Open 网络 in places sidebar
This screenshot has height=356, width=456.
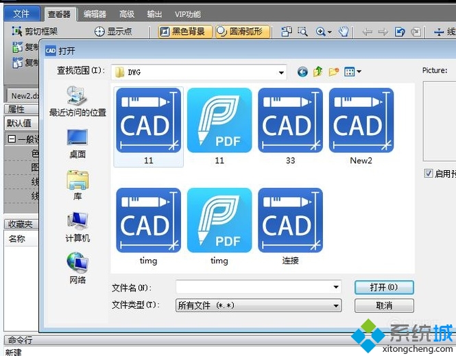point(77,268)
